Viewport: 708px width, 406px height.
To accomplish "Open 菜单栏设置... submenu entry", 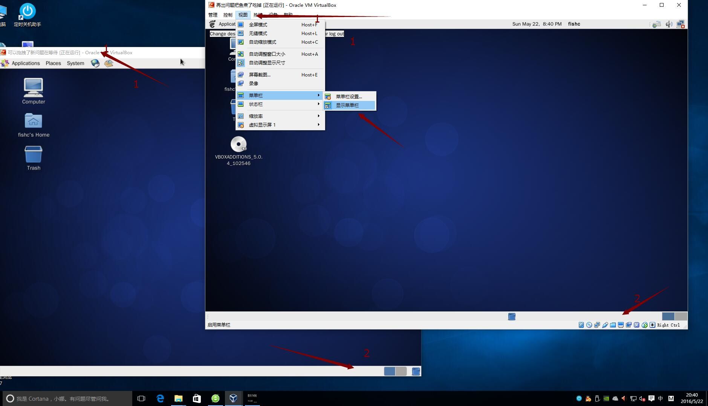I will coord(349,96).
